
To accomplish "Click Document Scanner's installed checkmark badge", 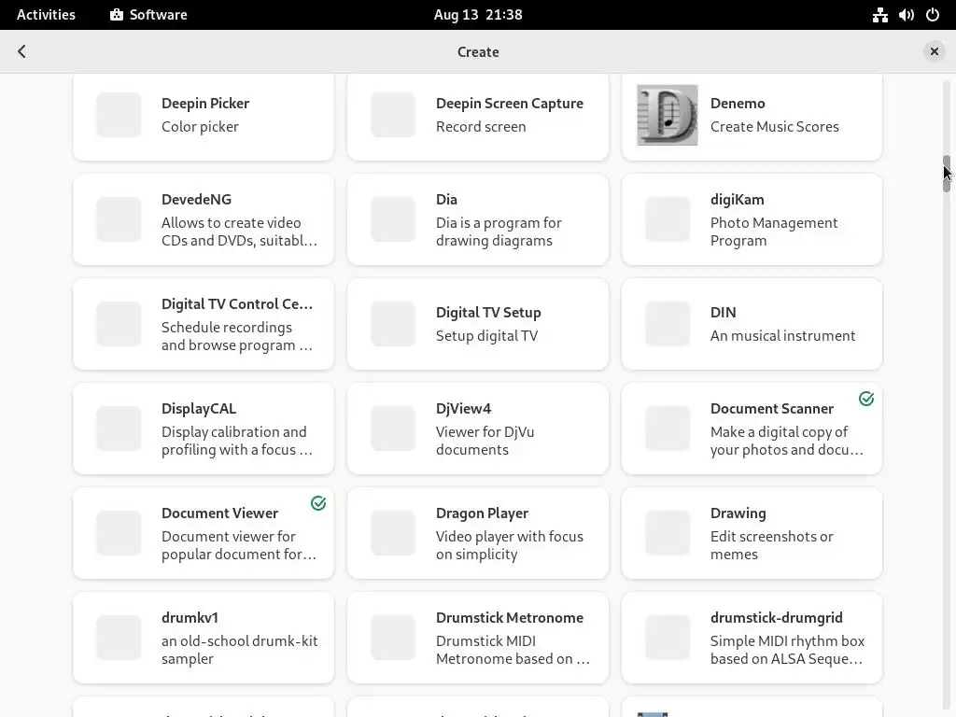I will tap(866, 399).
